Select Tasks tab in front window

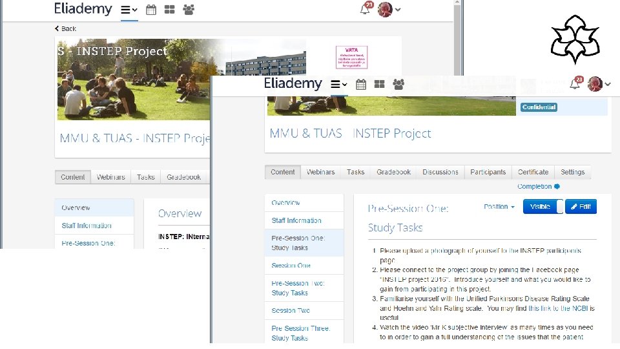355,172
